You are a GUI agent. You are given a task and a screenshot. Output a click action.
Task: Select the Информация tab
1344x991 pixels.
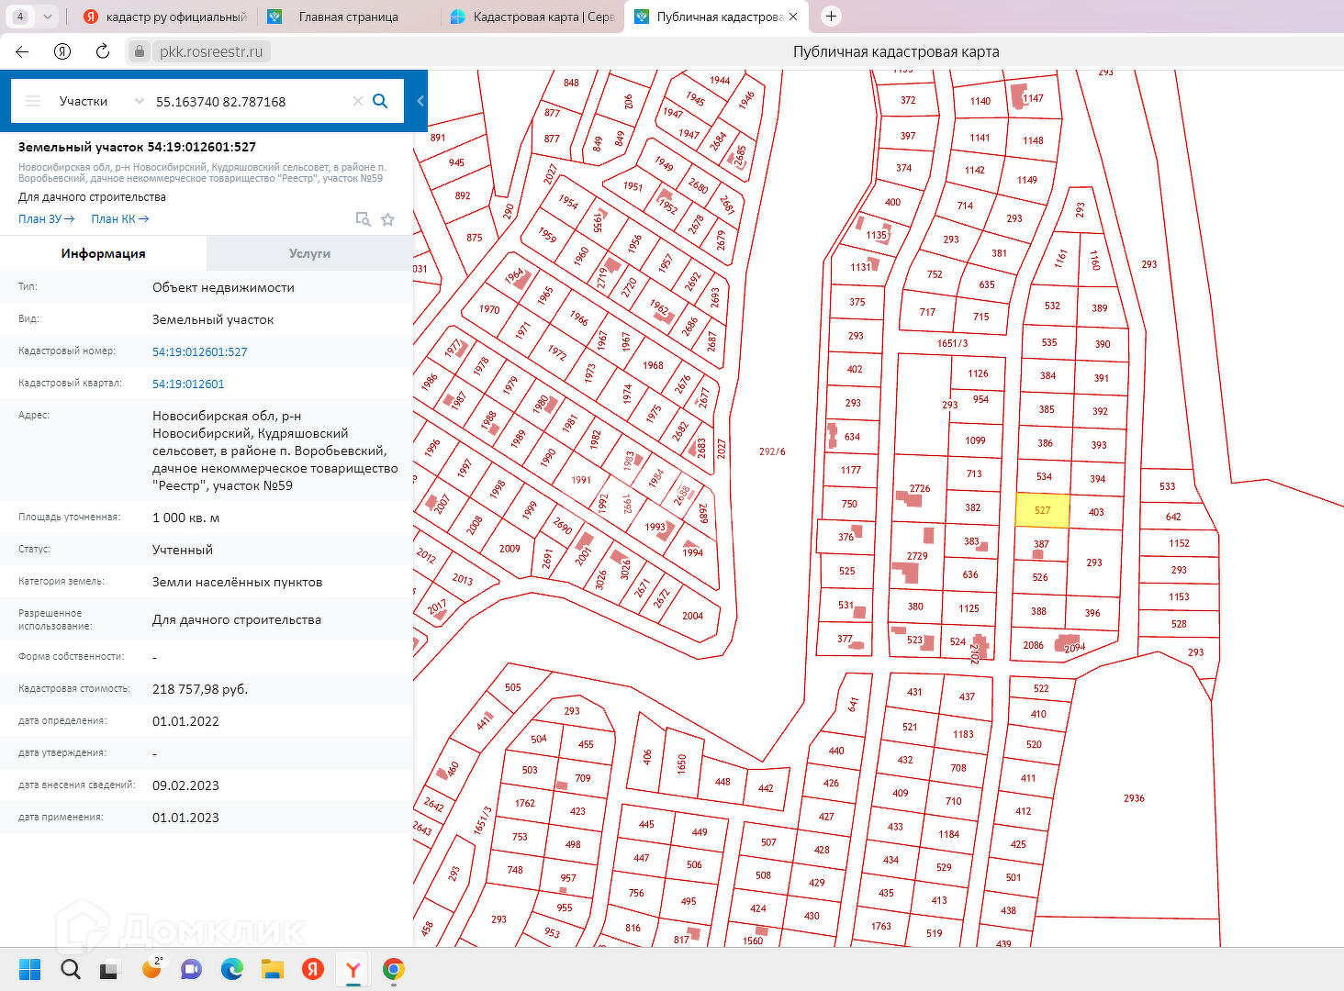(x=103, y=253)
